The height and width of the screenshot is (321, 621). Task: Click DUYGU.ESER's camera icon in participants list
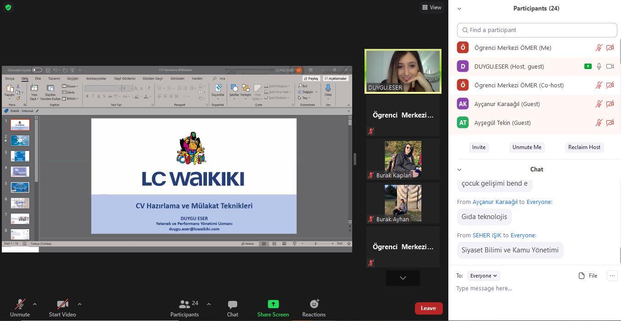click(610, 66)
